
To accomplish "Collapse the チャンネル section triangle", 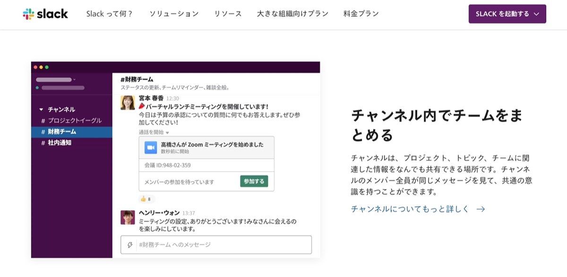I will [x=41, y=109].
